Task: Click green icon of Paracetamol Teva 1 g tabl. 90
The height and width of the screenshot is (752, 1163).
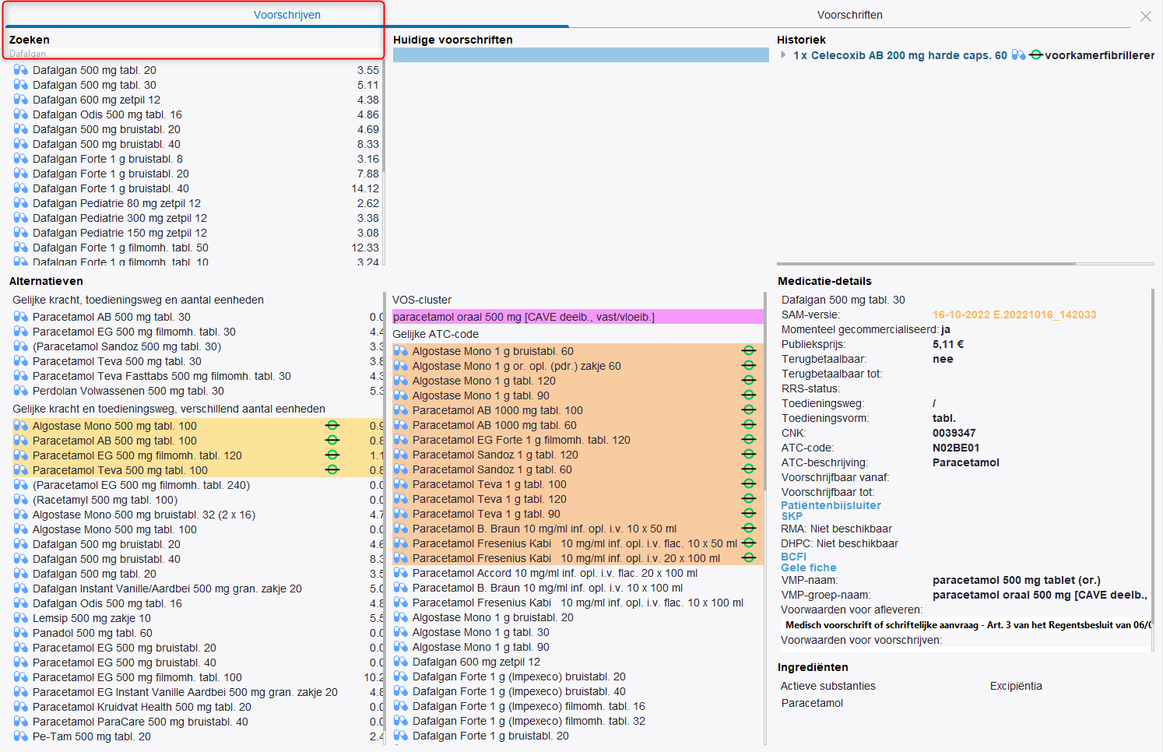Action: coord(749,513)
